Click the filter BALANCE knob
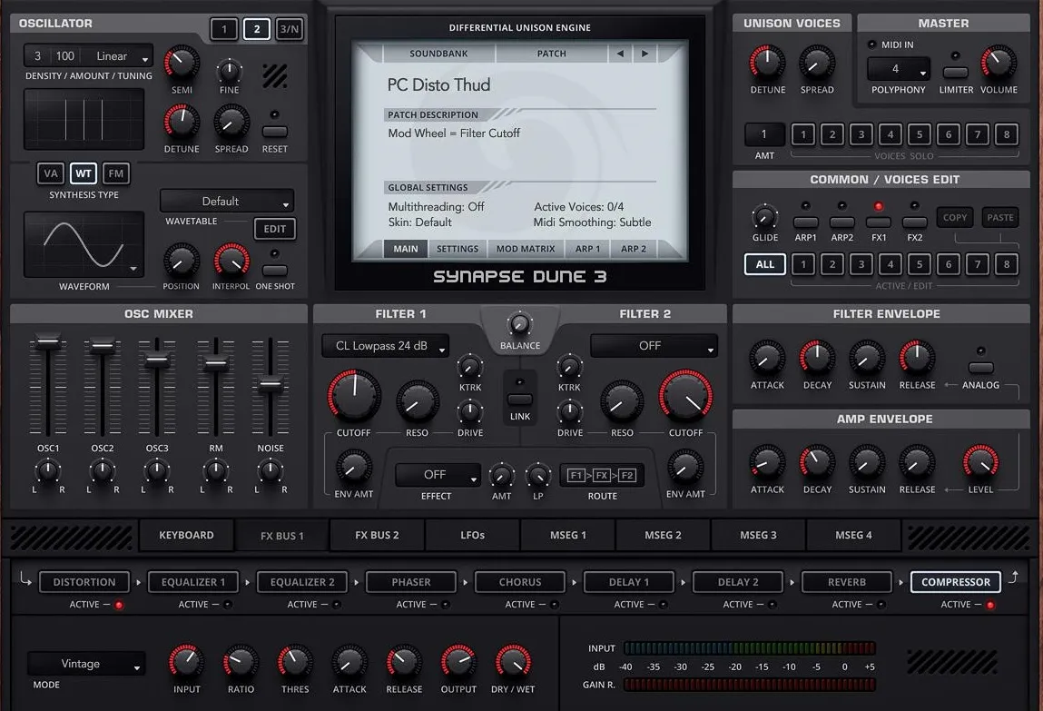Image resolution: width=1043 pixels, height=711 pixels. pyautogui.click(x=519, y=324)
